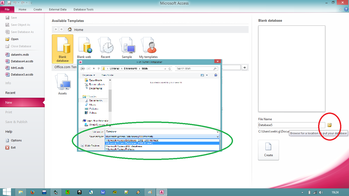
Task: Click the Office.com search go arrow
Action: click(245, 67)
